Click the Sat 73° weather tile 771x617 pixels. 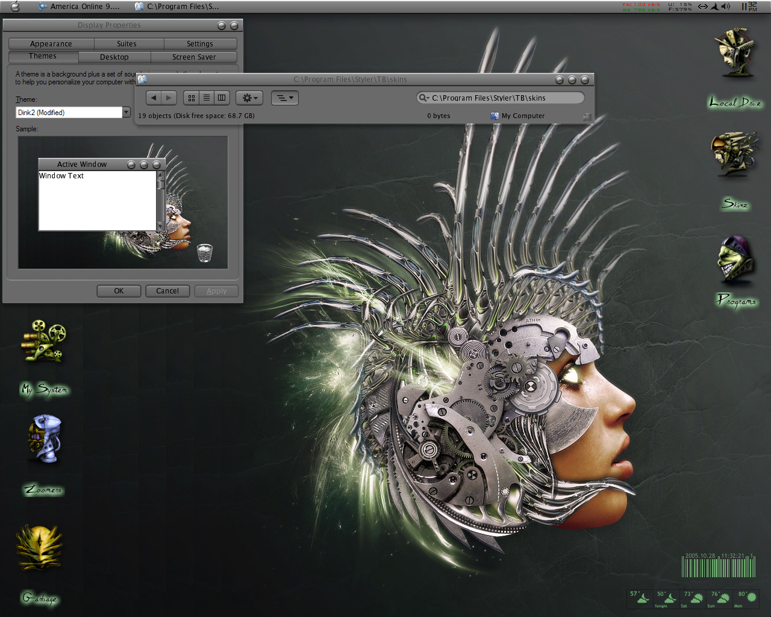pyautogui.click(x=693, y=599)
